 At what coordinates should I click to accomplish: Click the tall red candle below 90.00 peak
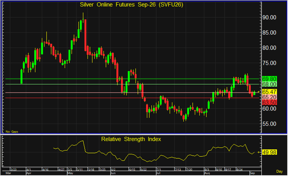pos(85,35)
